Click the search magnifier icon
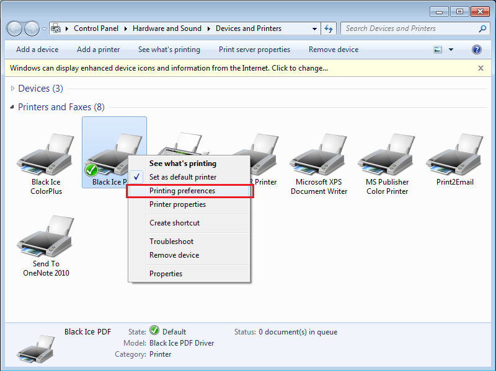This screenshot has height=371, width=496. tap(482, 28)
